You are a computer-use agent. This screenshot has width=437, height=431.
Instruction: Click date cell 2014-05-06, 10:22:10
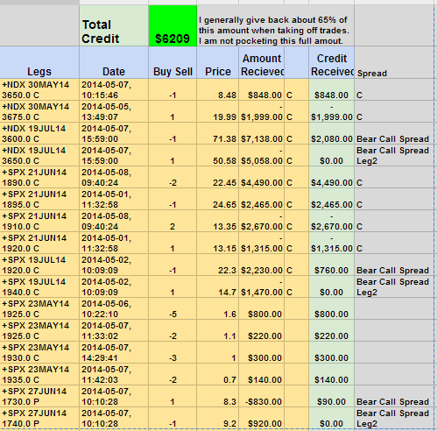114,308
